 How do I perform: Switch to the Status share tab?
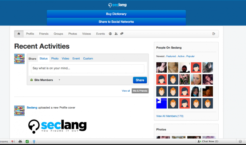(x=43, y=59)
